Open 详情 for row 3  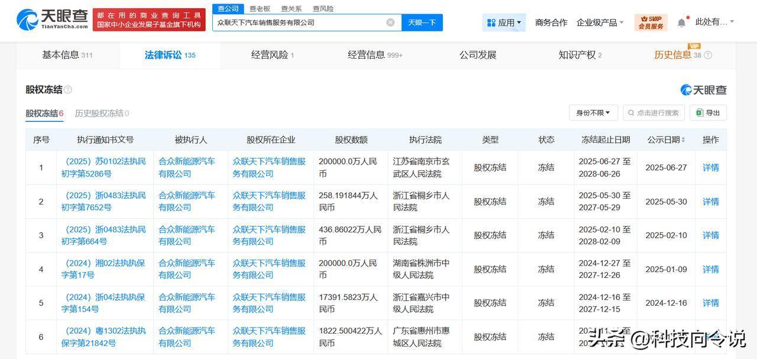tap(711, 235)
